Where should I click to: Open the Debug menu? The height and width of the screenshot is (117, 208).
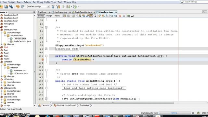(x=40, y=2)
